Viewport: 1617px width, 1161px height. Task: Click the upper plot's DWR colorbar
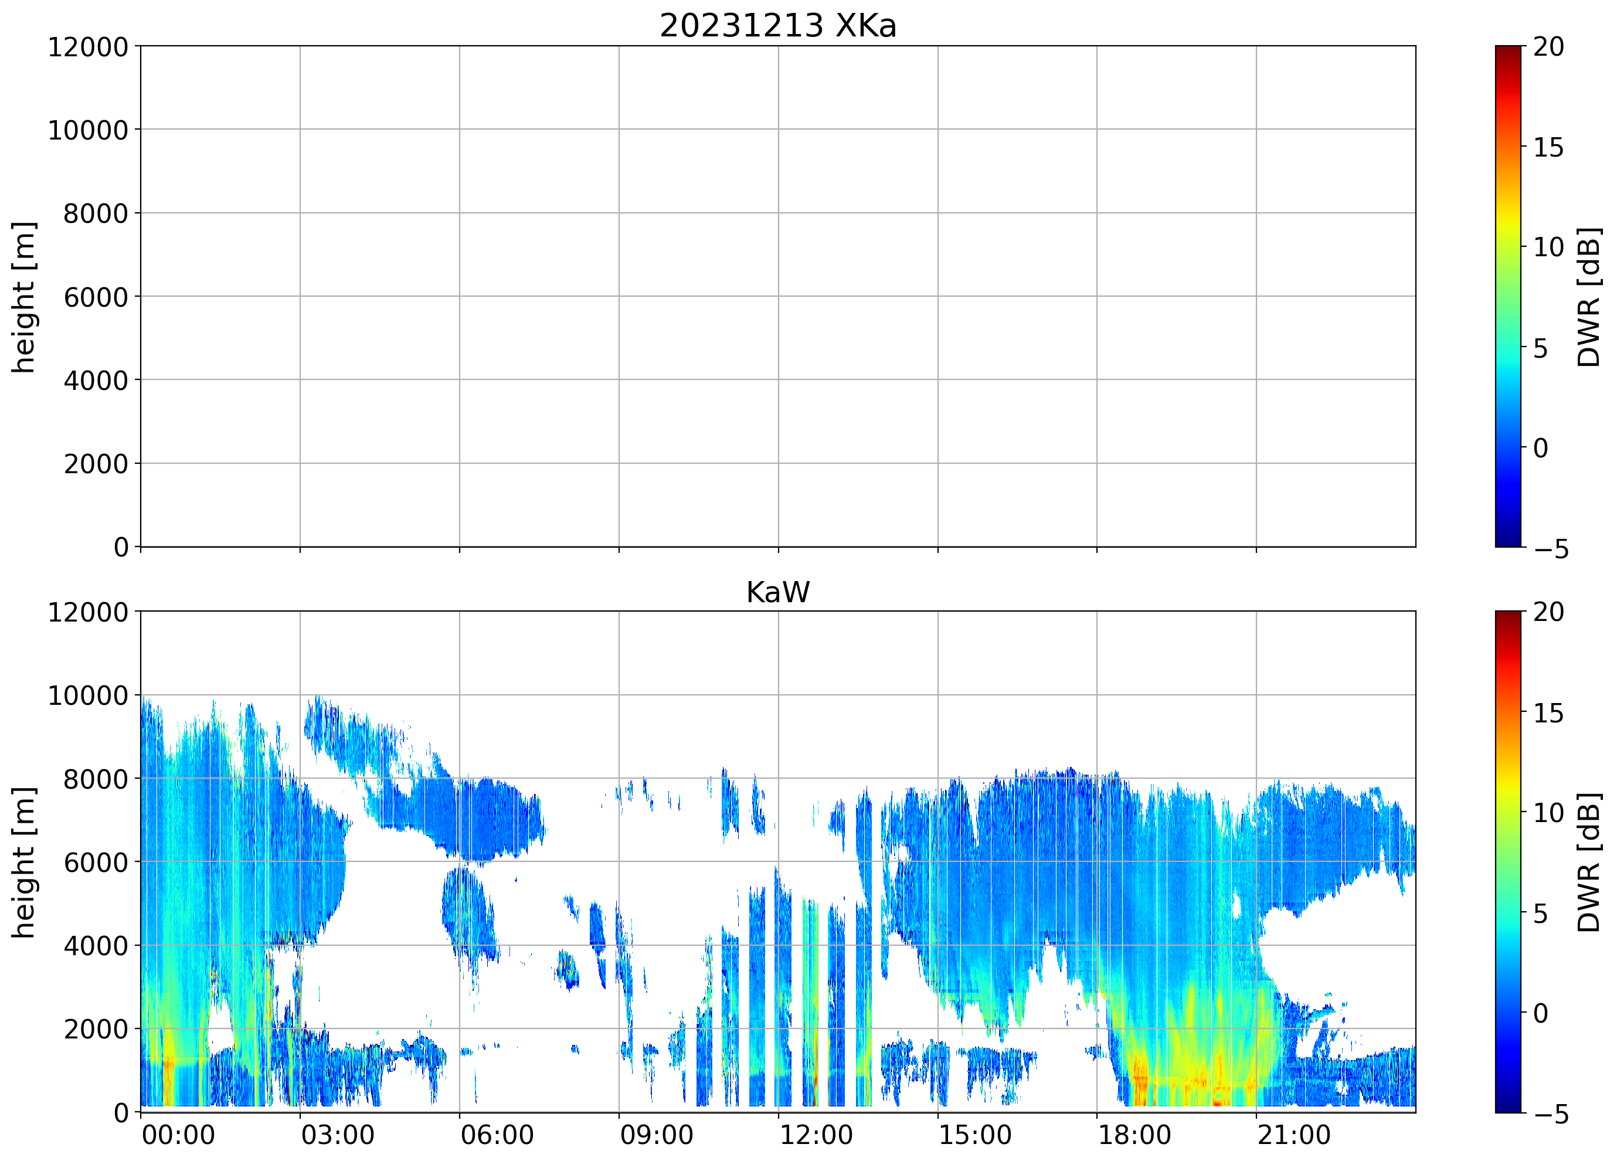coord(1508,296)
